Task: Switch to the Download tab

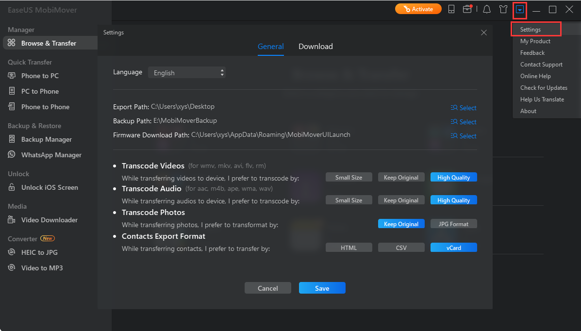Action: click(x=315, y=47)
